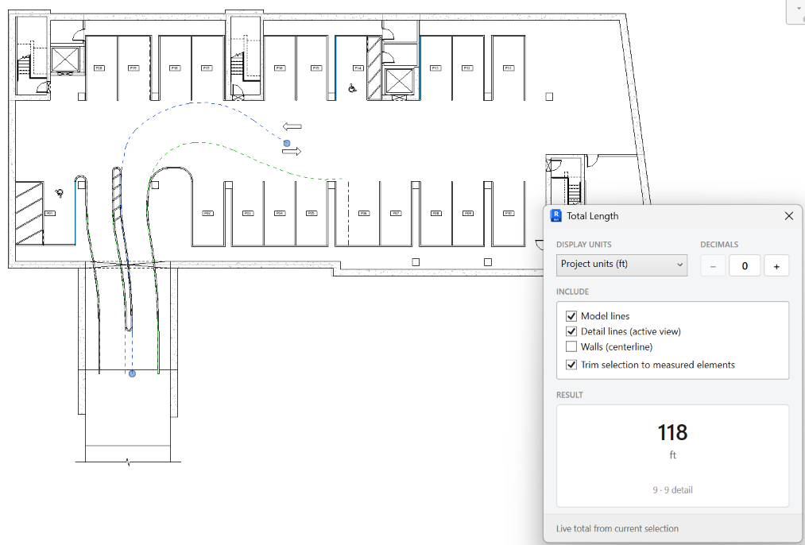805x545 pixels.
Task: Increase decimals with the plus button
Action: (x=776, y=266)
